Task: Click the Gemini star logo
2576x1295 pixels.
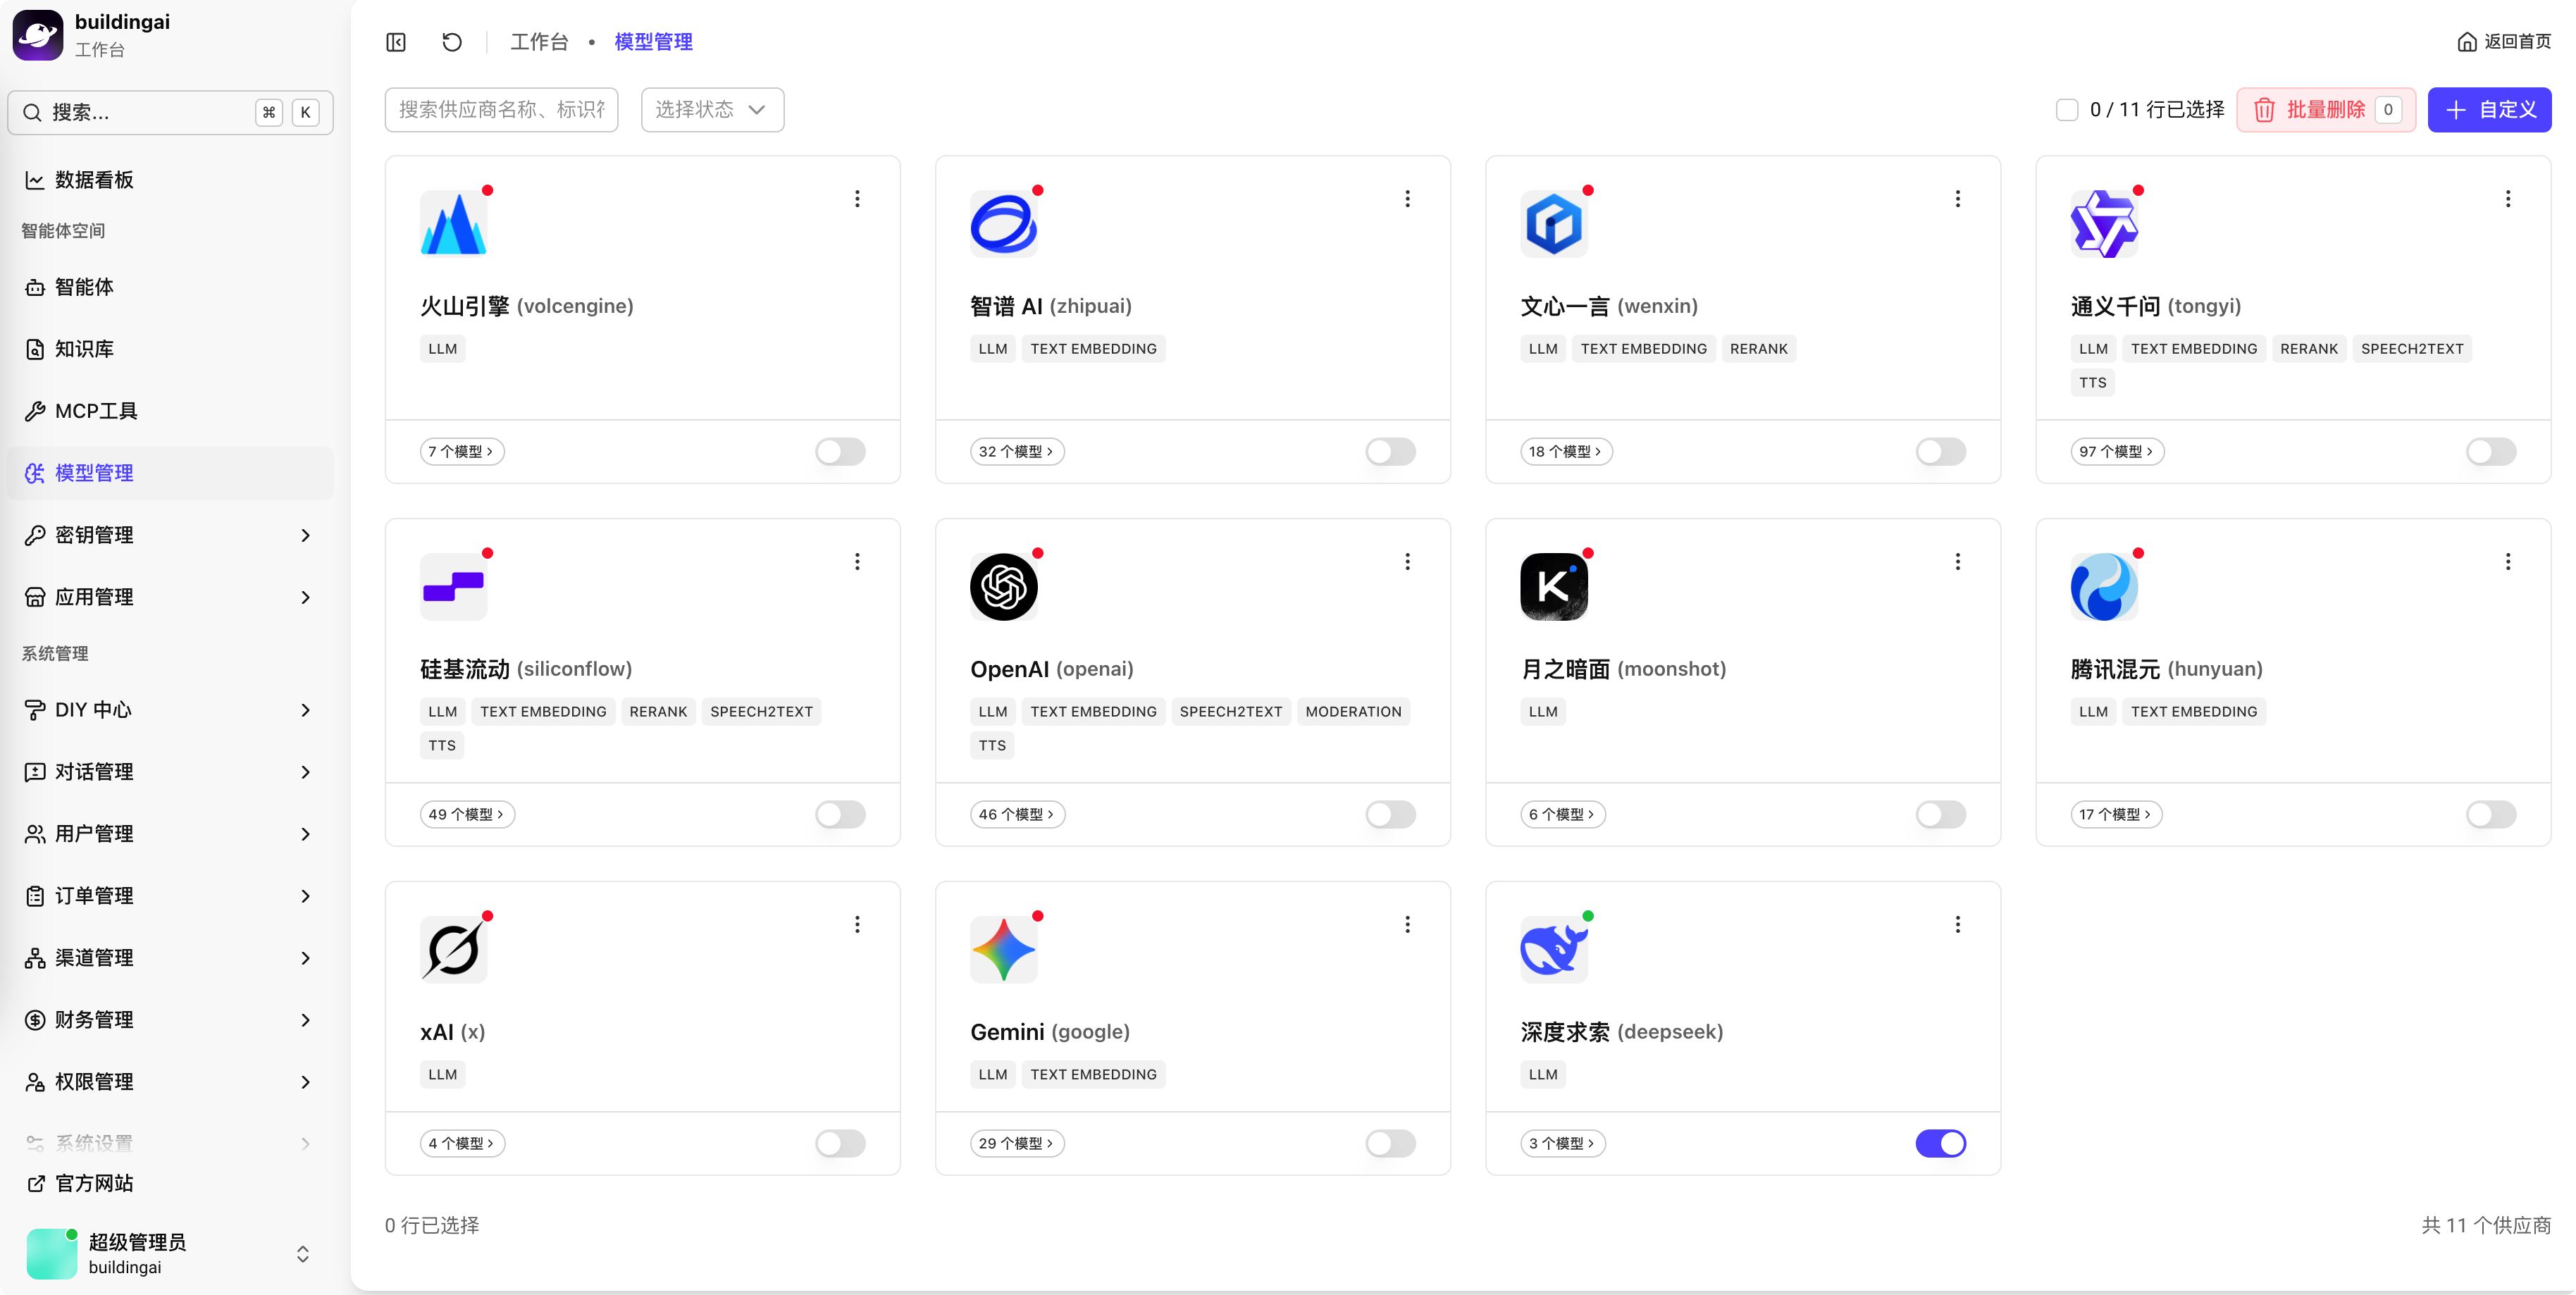Action: coord(1003,949)
